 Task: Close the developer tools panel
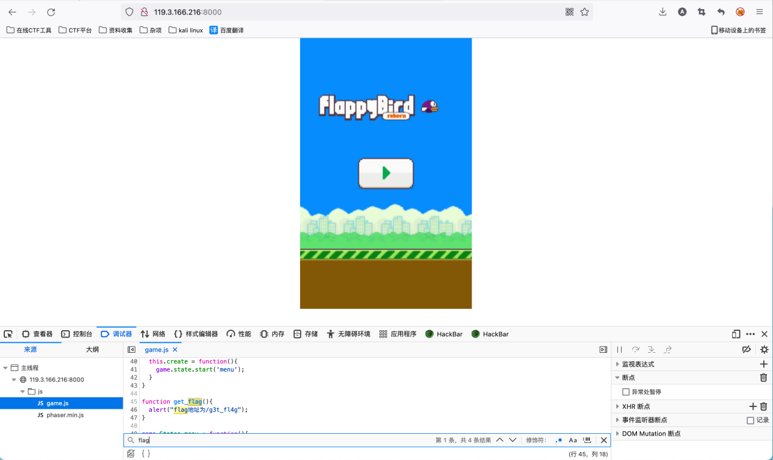point(764,334)
